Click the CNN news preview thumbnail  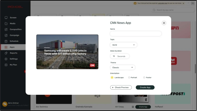point(67,52)
